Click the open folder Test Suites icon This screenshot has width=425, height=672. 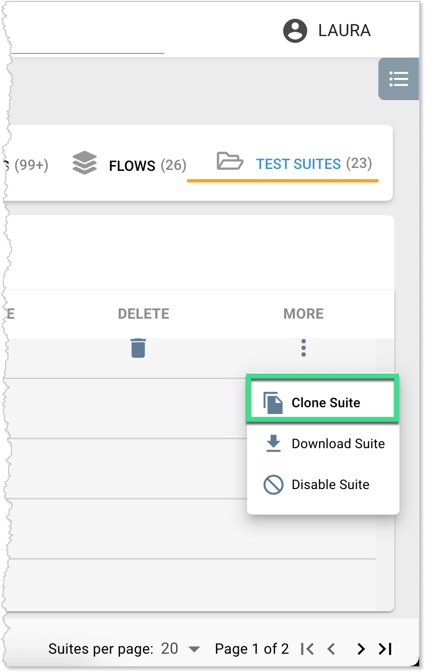click(230, 161)
